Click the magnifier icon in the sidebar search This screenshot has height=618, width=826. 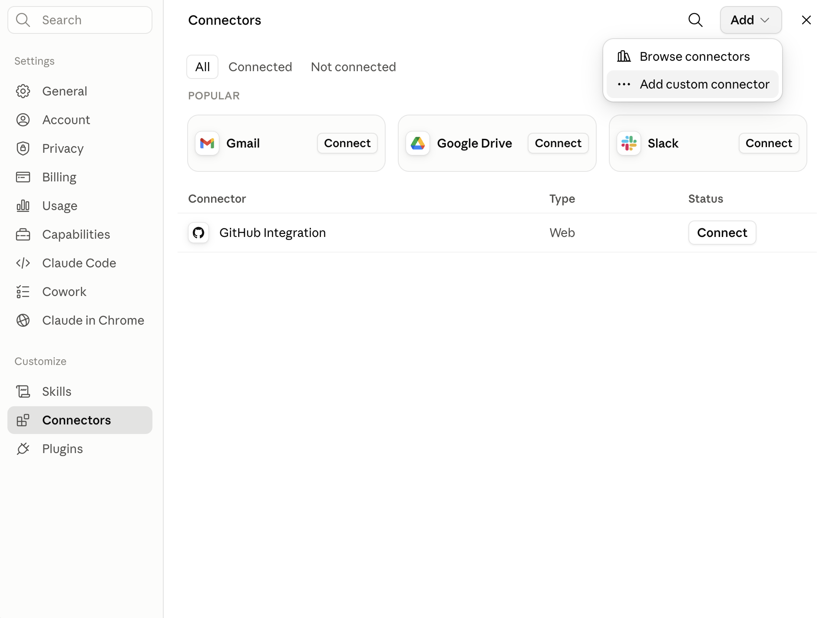[x=23, y=20]
